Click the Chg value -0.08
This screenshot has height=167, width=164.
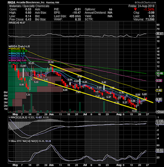tap(151, 13)
